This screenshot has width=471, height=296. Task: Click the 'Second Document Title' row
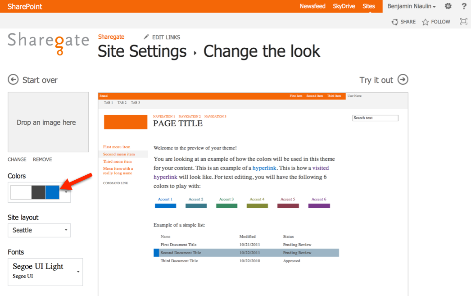click(246, 253)
